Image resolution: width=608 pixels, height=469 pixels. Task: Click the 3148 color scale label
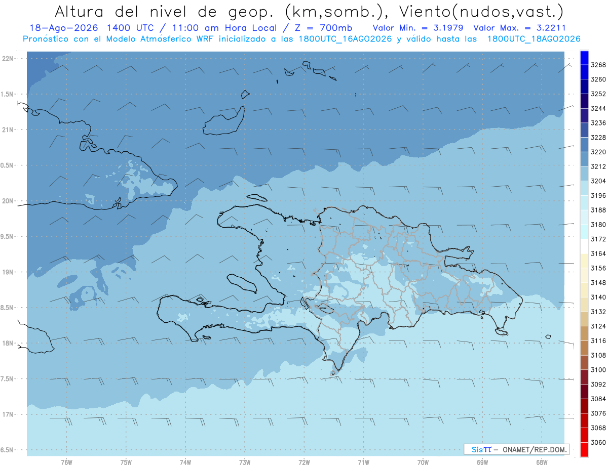598,282
